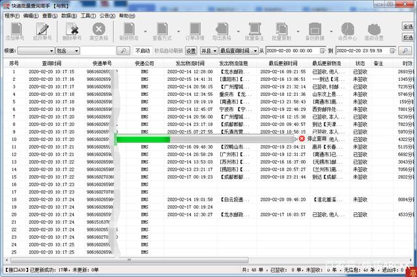
Task: Click the 修改单号 toolbar icon
Action: coord(43,31)
